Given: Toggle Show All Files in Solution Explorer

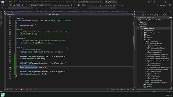Looking at the screenshot, I should point(157,15).
